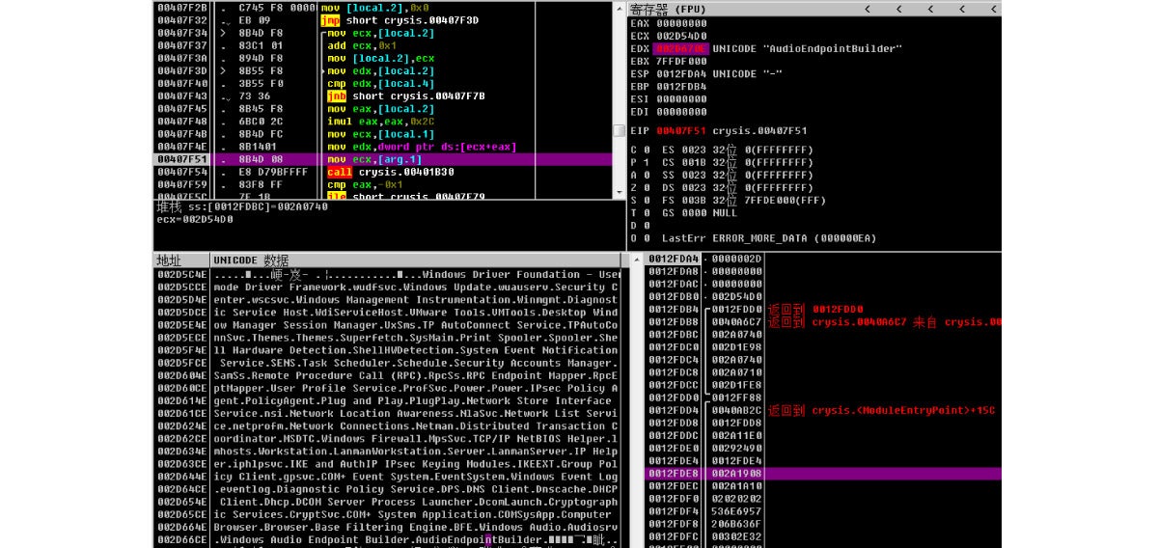Select LastErr ERROR_MORE_DATA entry
Screen dimensions: 1158x548
click(769, 237)
